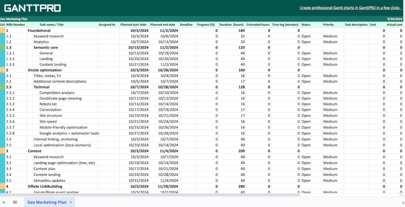Select the Planned end date for Site speed
Screen dimensions: 405x207
[x=163, y=121]
